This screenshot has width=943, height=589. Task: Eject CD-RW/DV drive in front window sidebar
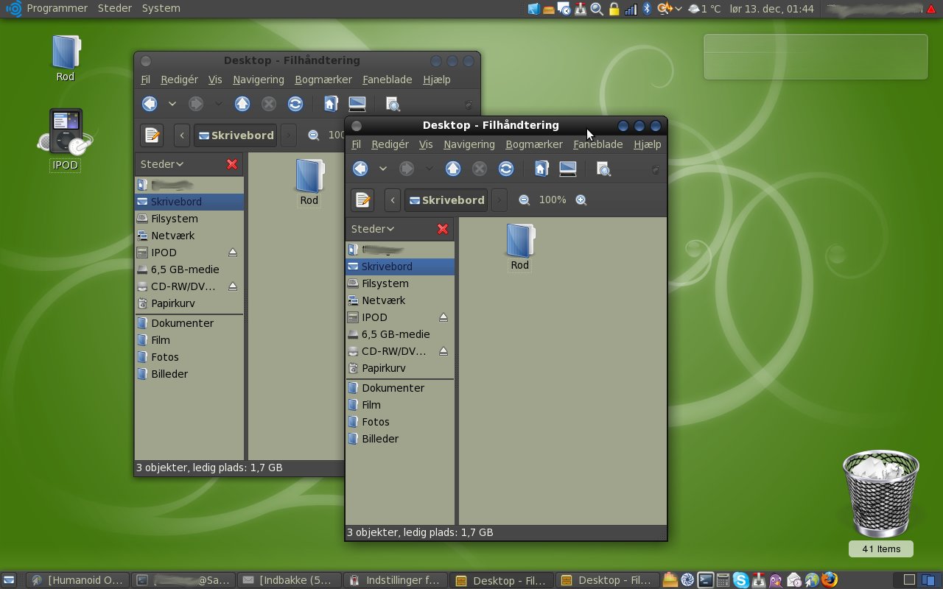coord(444,351)
